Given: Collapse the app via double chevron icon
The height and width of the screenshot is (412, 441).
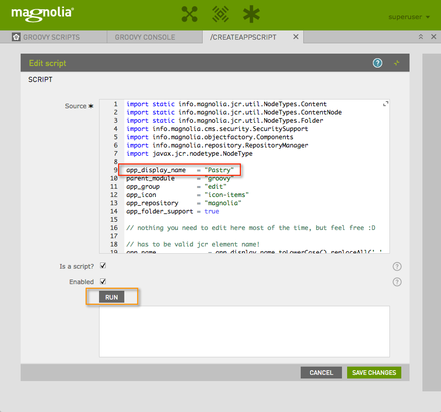Looking at the screenshot, I should pos(421,37).
